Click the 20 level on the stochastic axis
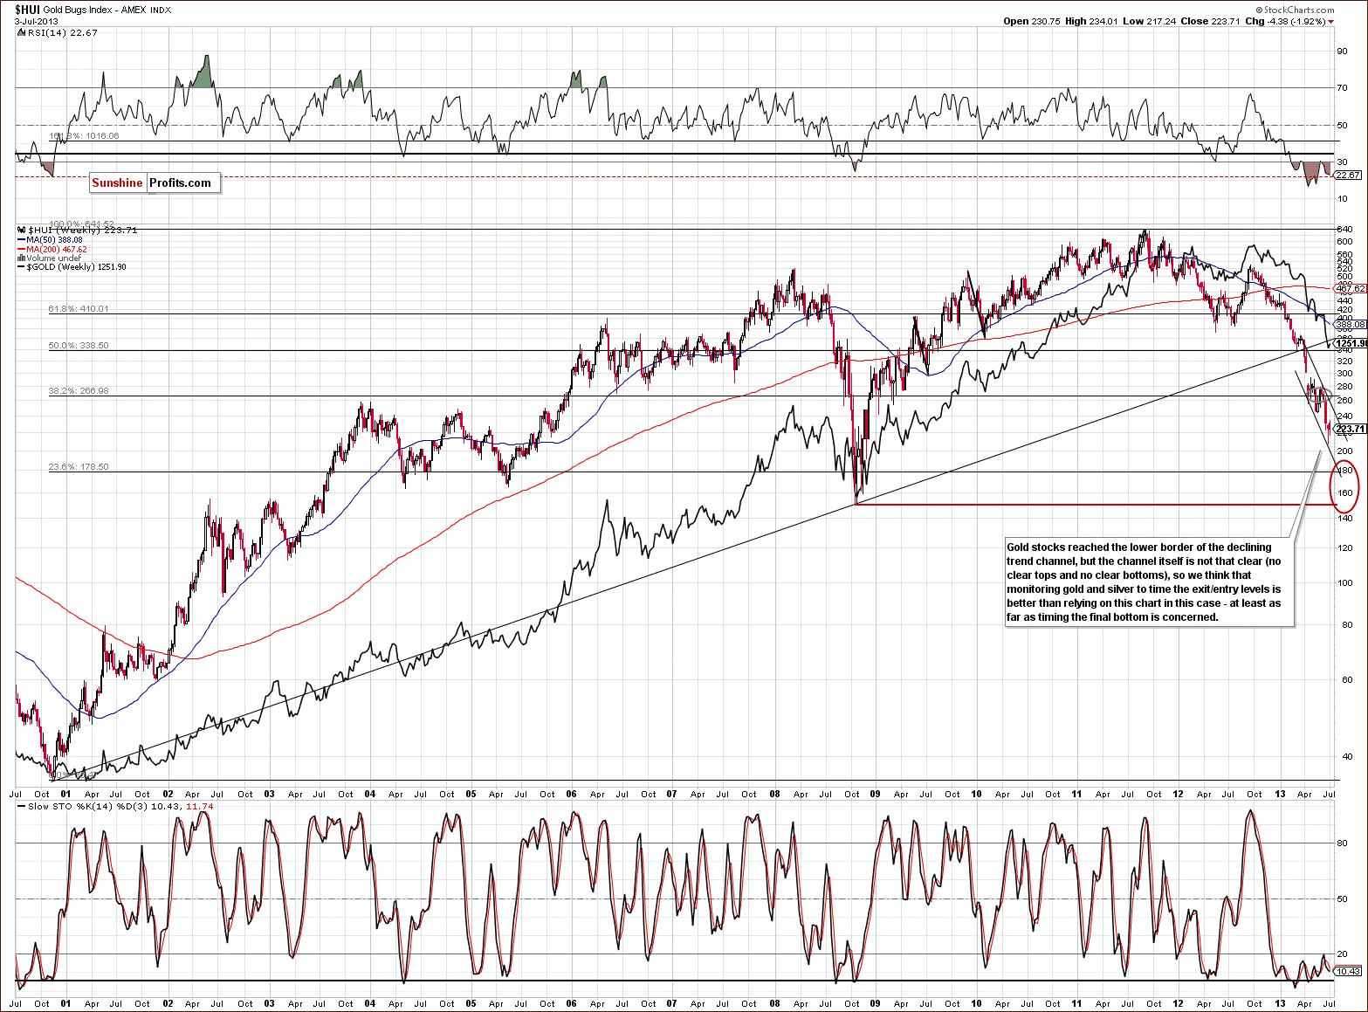 pyautogui.click(x=1343, y=953)
